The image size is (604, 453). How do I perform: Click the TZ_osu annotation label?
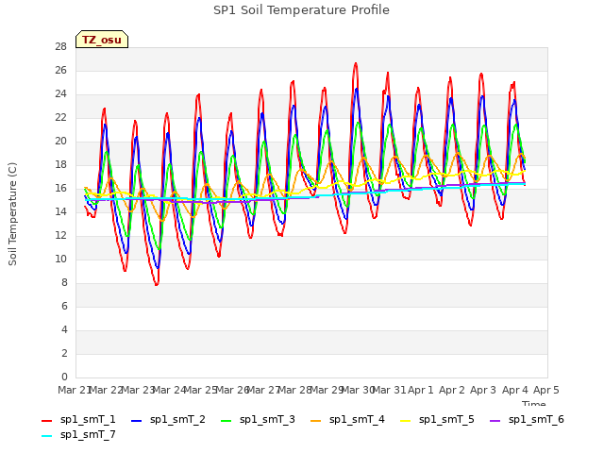pyautogui.click(x=102, y=40)
